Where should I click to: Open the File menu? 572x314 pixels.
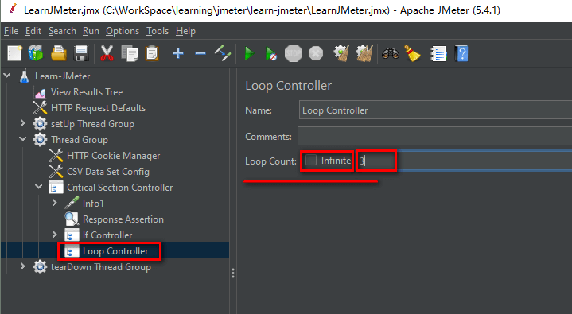tap(11, 31)
